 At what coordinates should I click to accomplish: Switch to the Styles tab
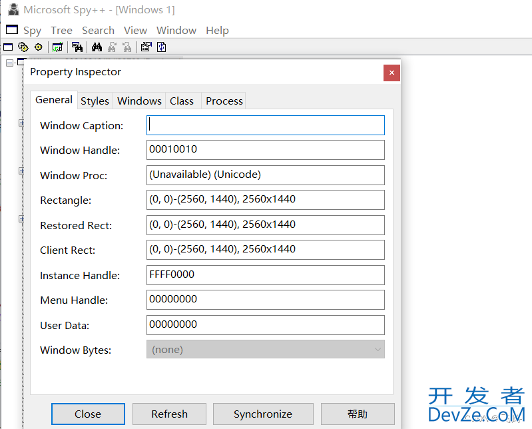pyautogui.click(x=95, y=101)
